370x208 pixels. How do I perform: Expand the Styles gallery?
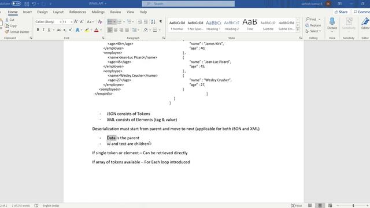298,30
